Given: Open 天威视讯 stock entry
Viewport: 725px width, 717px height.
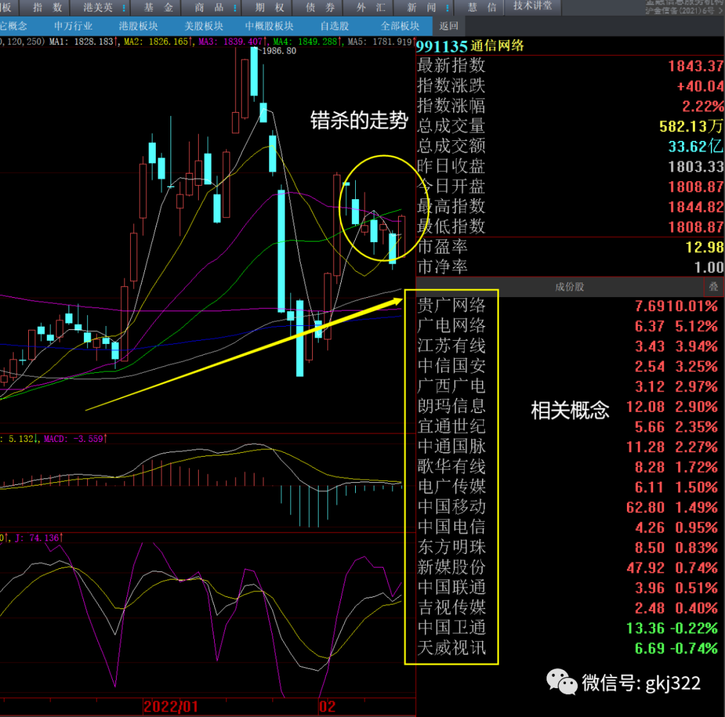Looking at the screenshot, I should [x=451, y=648].
